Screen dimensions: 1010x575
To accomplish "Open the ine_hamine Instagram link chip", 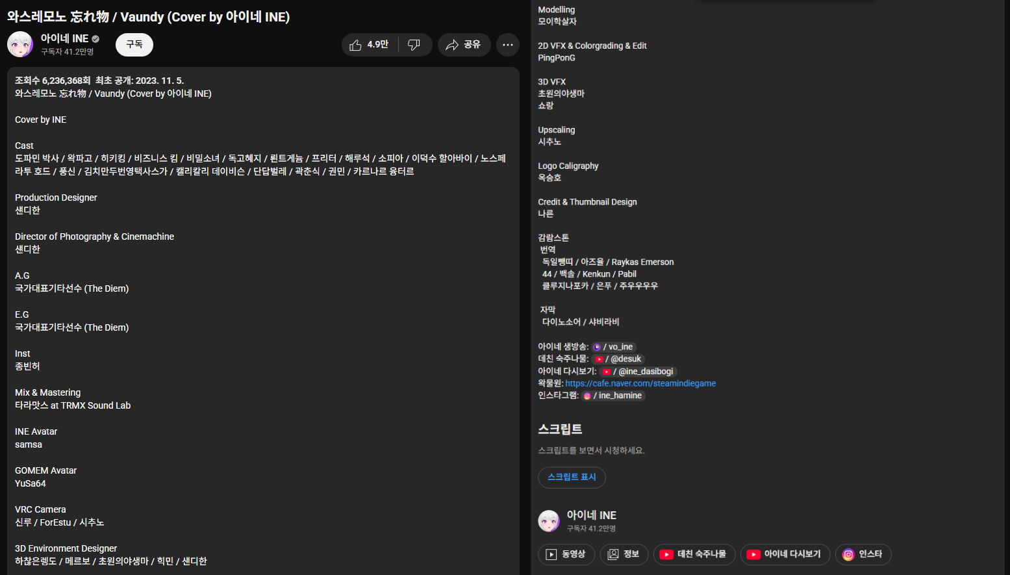I will (x=613, y=396).
